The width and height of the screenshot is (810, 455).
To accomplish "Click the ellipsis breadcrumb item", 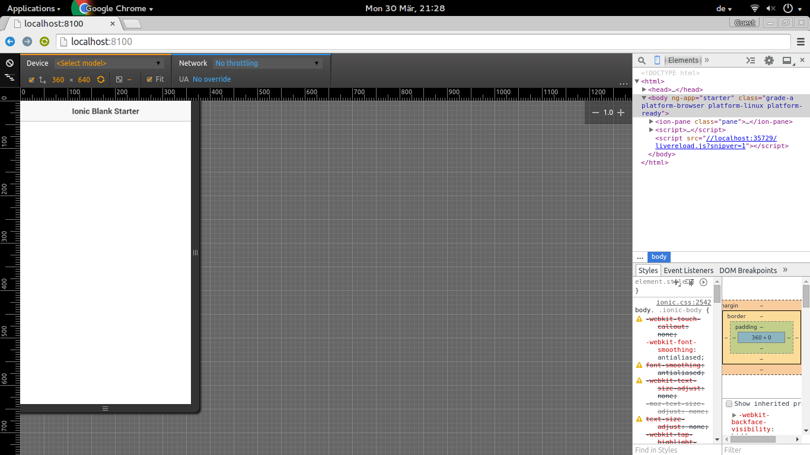I will point(640,257).
